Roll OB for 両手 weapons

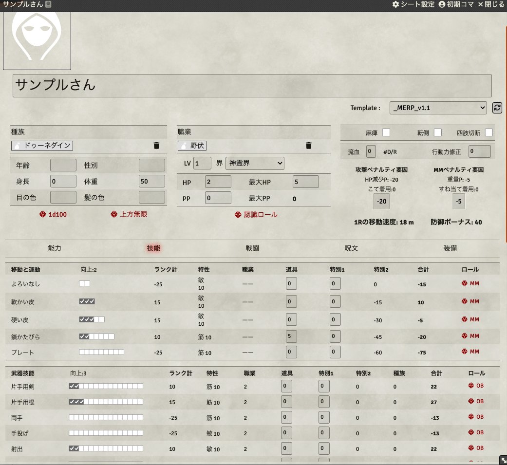click(x=476, y=417)
